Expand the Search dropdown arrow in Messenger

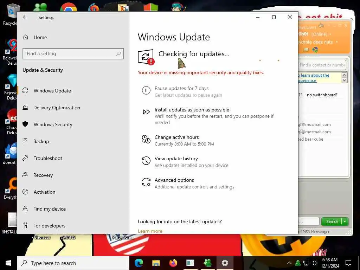click(345, 221)
